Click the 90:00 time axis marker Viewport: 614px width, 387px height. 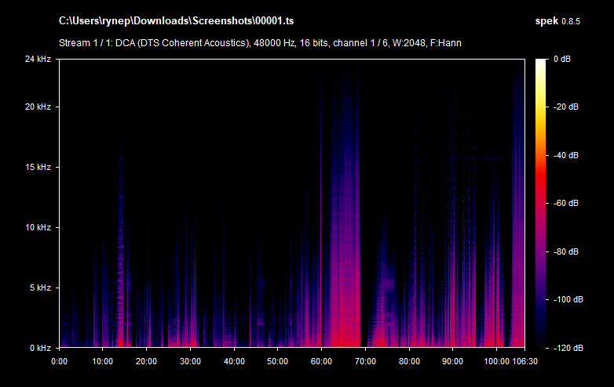(452, 361)
